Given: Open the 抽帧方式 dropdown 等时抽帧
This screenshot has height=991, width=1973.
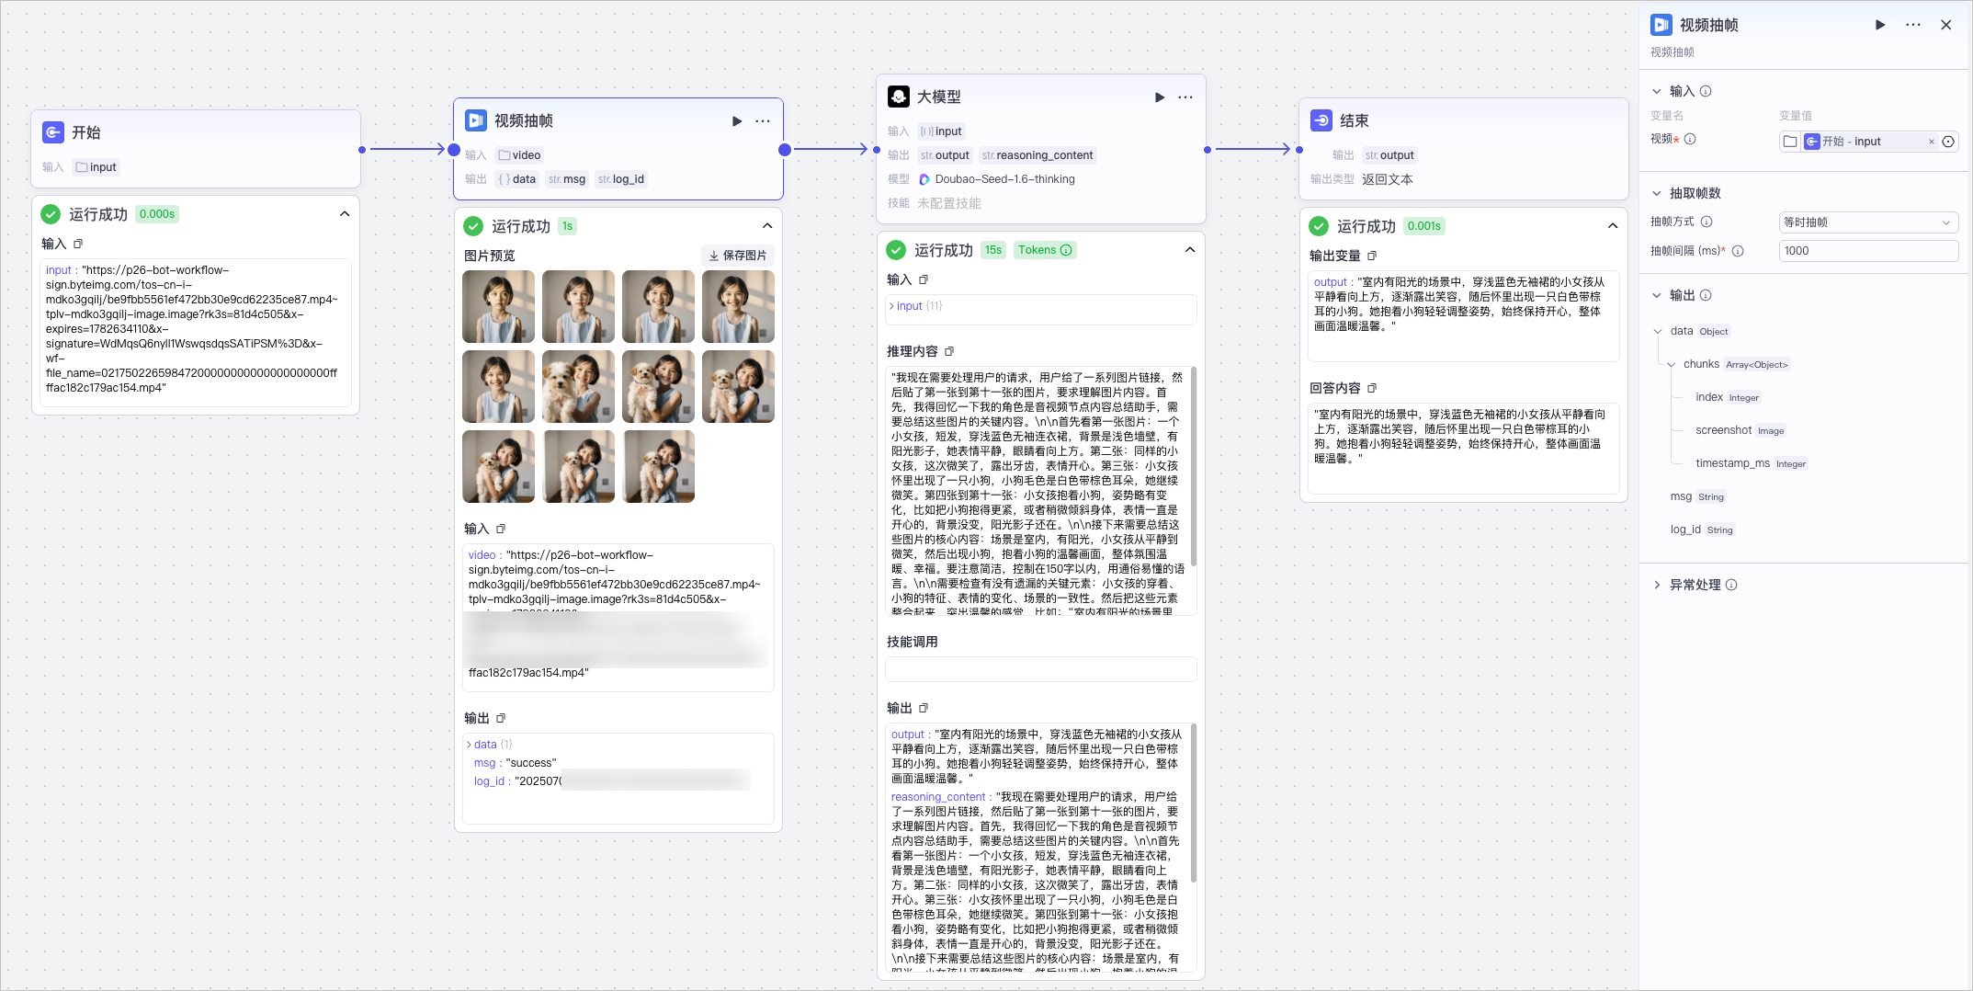Looking at the screenshot, I should click(x=1868, y=222).
